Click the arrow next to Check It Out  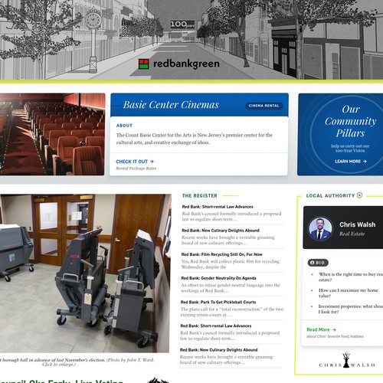point(152,162)
